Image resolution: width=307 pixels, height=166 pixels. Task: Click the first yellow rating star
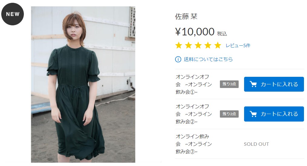pyautogui.click(x=178, y=45)
